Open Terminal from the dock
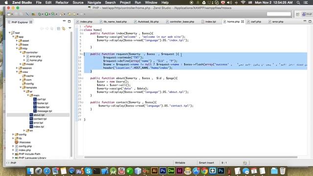 pos(97,171)
